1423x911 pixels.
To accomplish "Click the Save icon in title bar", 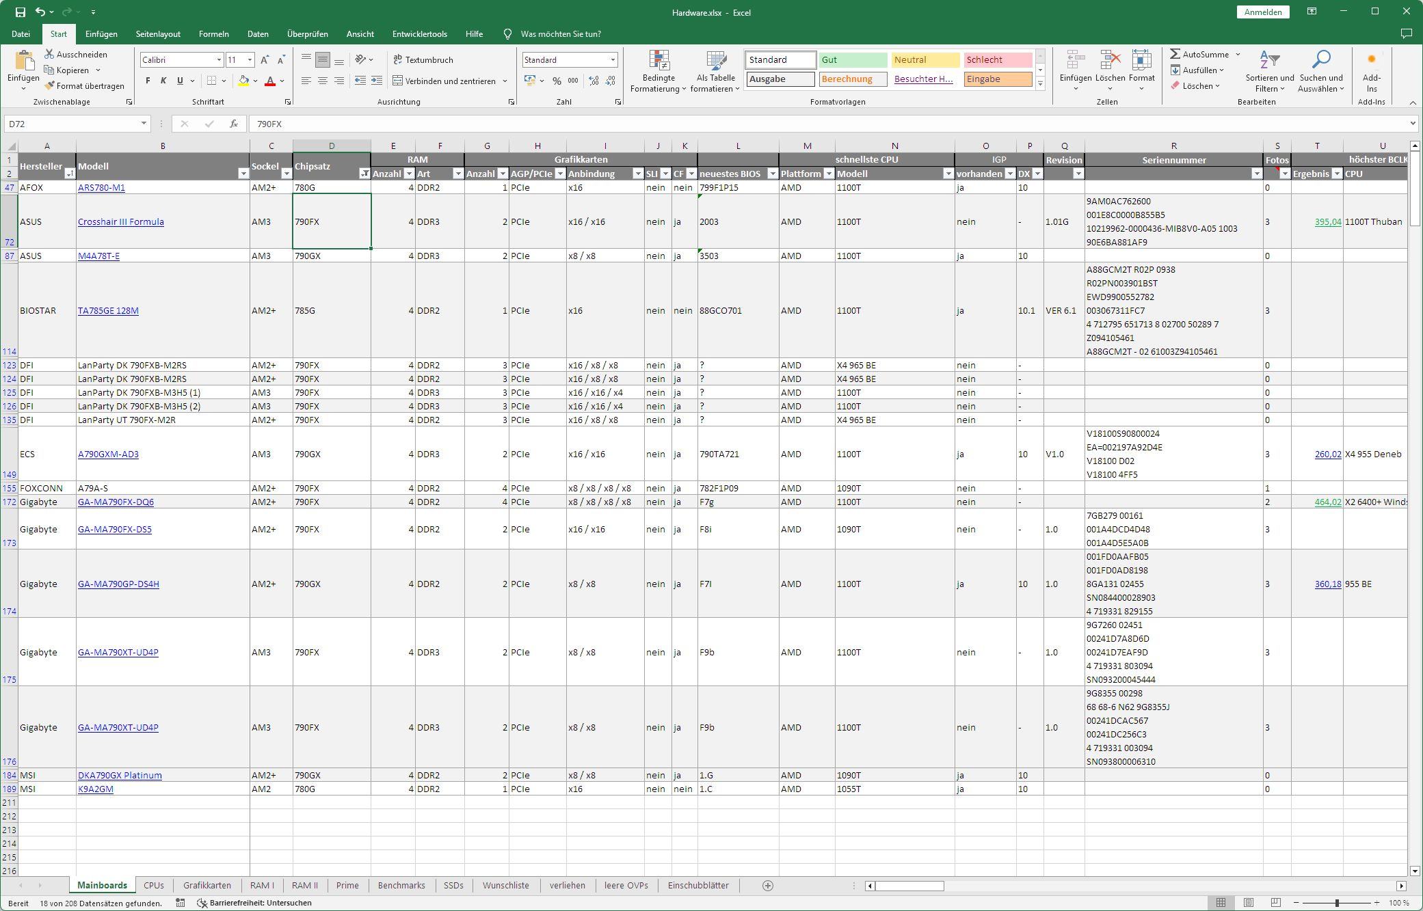I will coord(21,12).
